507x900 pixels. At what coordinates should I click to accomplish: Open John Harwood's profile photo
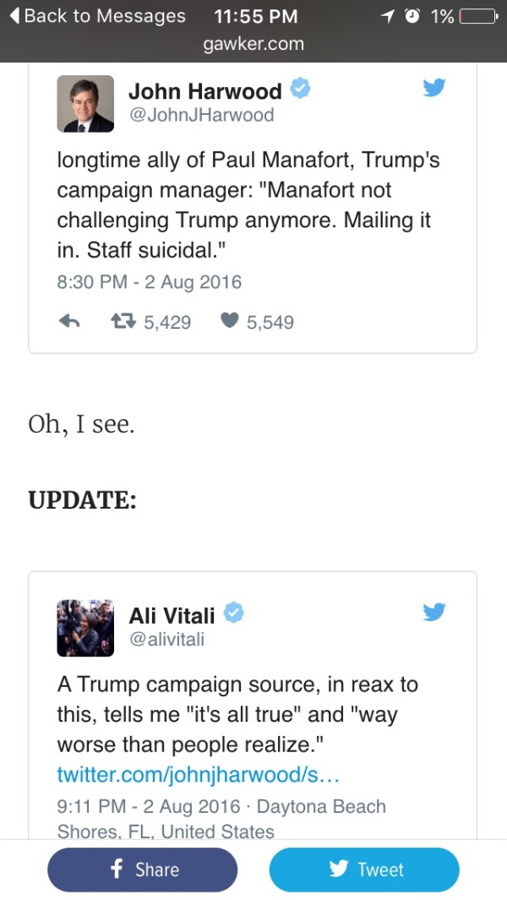[x=85, y=104]
